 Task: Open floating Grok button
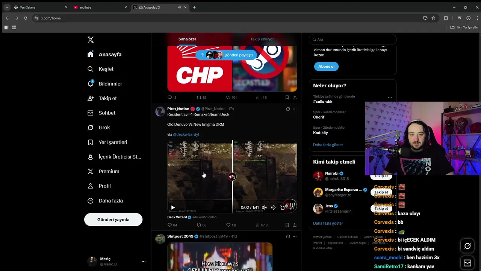pos(467,246)
